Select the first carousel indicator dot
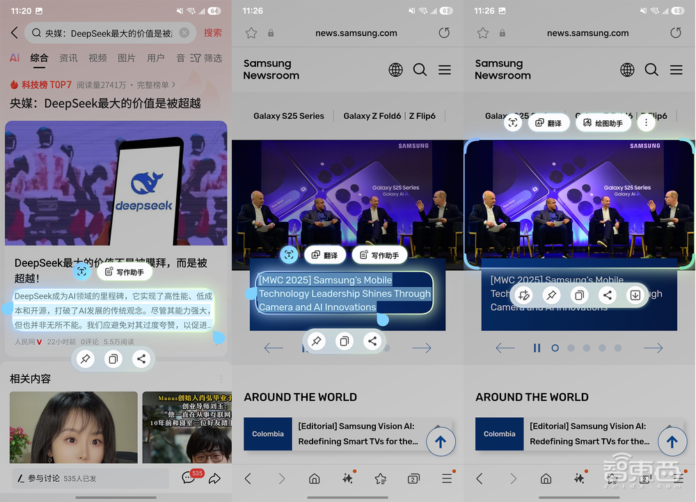Image resolution: width=696 pixels, height=502 pixels. tap(555, 348)
